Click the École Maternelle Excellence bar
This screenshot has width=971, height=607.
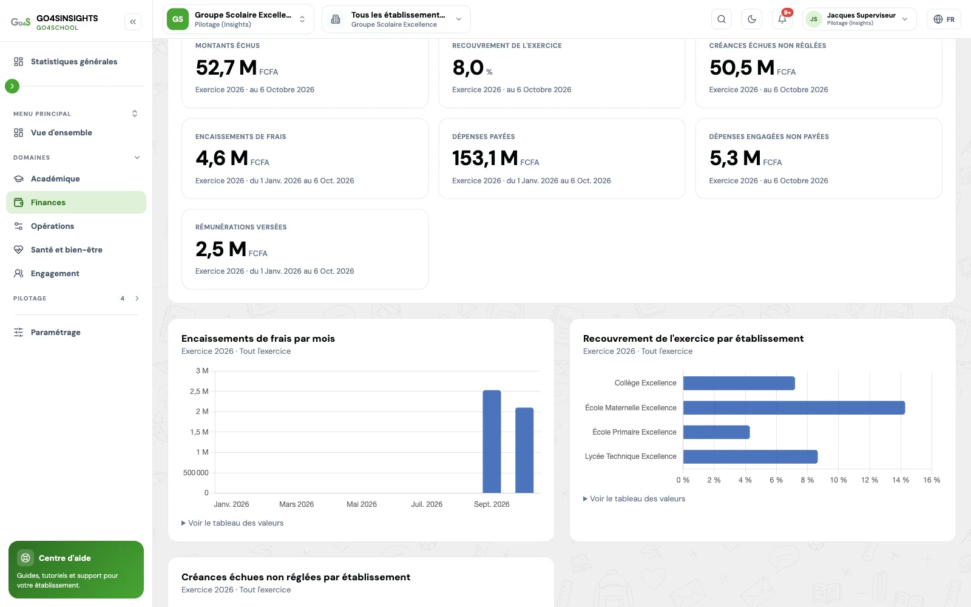[794, 408]
